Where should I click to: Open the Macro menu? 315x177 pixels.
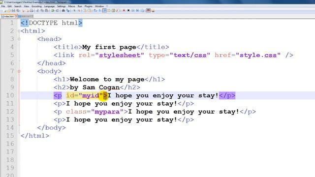point(71,6)
